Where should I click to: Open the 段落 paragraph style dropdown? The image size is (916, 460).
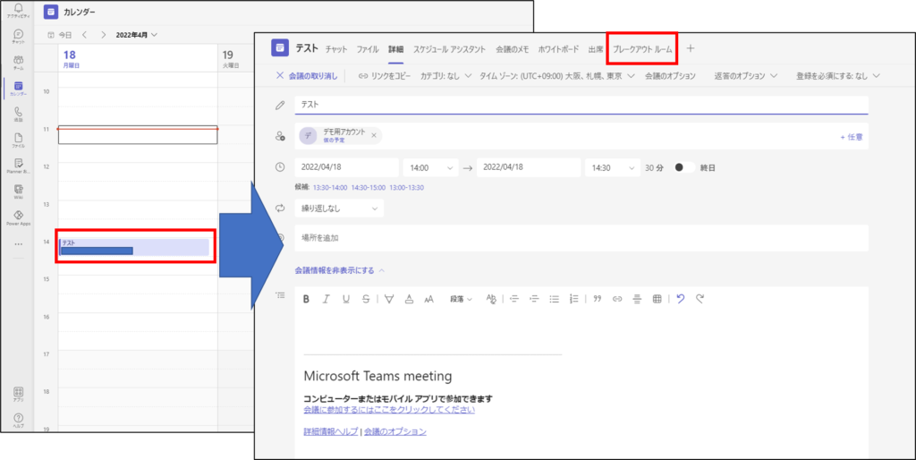point(462,299)
